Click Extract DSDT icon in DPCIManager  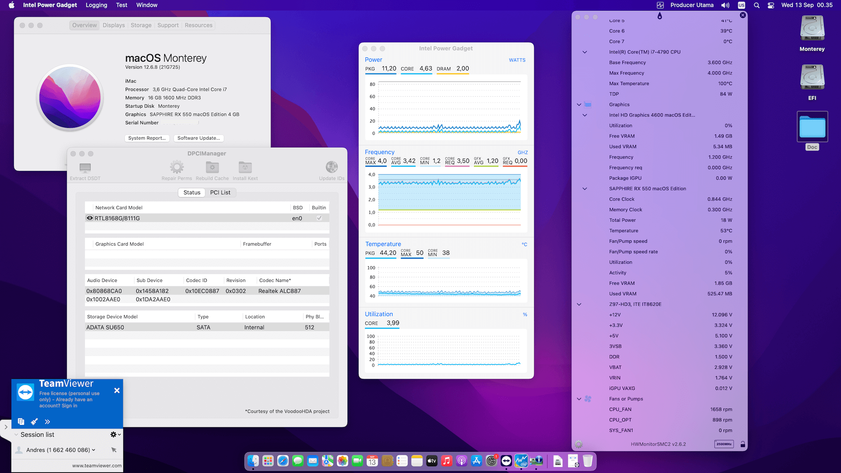click(85, 168)
